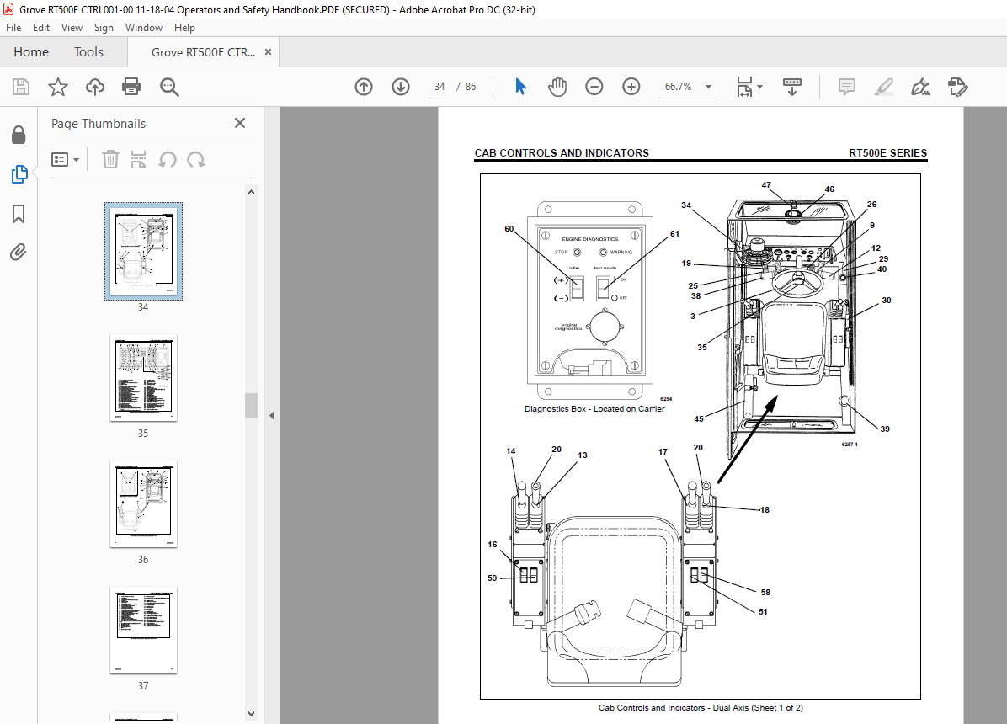
Task: Click the Save file icon
Action: click(21, 87)
